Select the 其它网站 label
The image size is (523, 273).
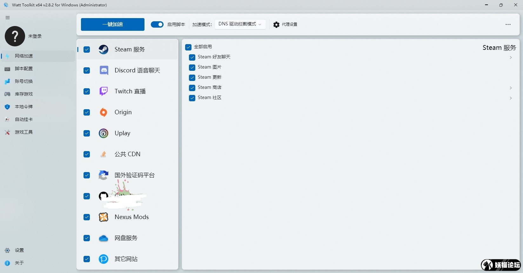pos(126,259)
